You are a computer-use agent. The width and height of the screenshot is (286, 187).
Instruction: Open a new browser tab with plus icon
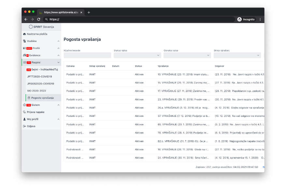[x=89, y=12]
